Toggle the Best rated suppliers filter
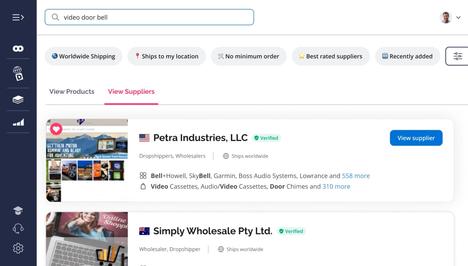 pyautogui.click(x=331, y=56)
